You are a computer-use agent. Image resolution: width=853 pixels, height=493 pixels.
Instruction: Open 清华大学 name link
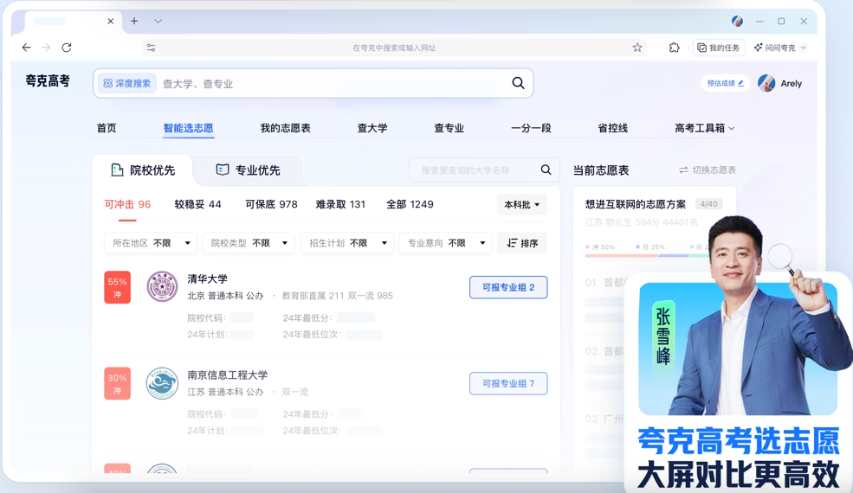(207, 279)
